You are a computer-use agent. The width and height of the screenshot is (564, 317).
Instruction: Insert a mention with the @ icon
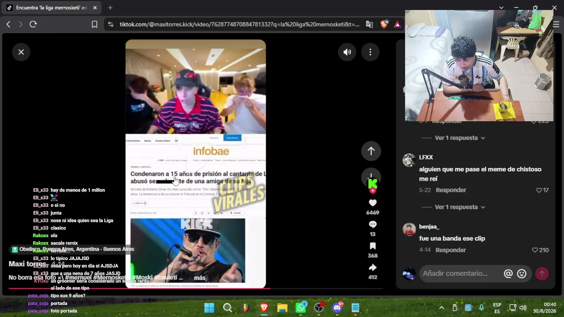click(x=508, y=273)
